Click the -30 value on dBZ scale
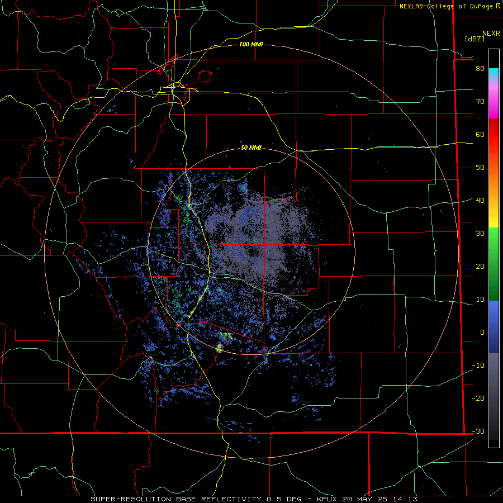 pyautogui.click(x=478, y=431)
